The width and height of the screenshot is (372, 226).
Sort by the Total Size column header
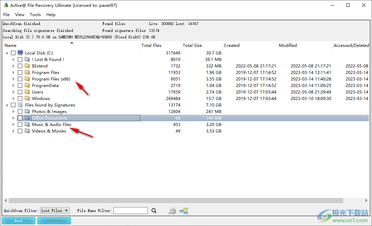pos(201,45)
